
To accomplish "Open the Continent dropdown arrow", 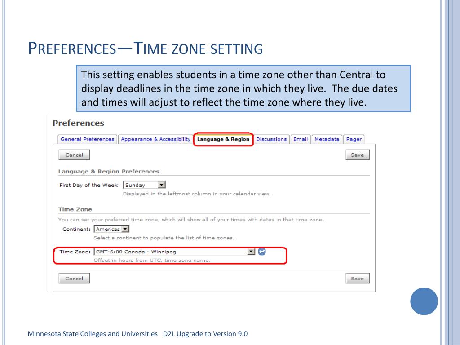I will [125, 229].
